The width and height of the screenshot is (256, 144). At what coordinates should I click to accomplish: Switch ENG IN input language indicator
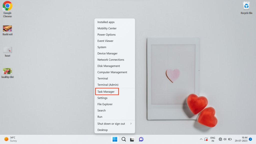point(213,139)
